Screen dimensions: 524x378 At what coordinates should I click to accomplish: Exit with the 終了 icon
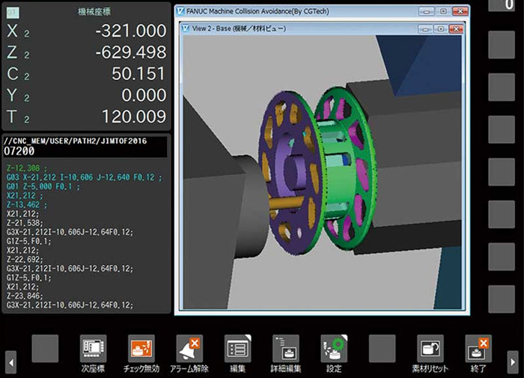point(478,349)
